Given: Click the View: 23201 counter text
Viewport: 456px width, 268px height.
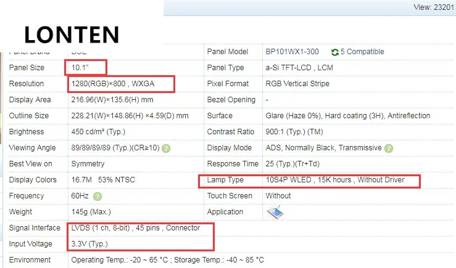Looking at the screenshot, I should click(434, 7).
